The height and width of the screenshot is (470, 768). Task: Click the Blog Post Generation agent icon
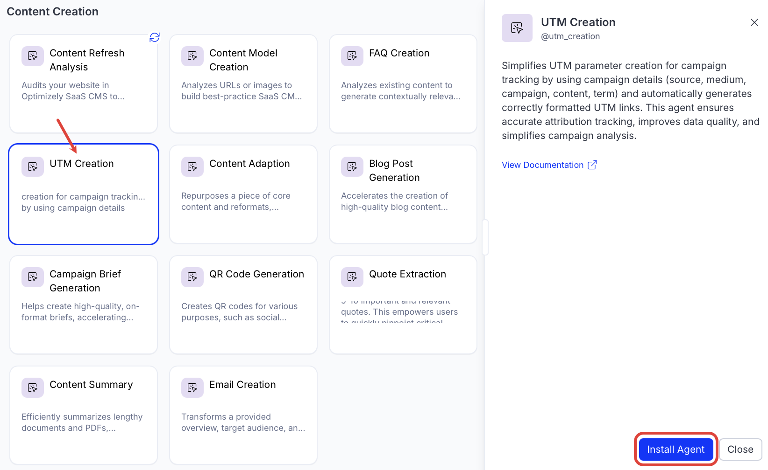pyautogui.click(x=352, y=167)
